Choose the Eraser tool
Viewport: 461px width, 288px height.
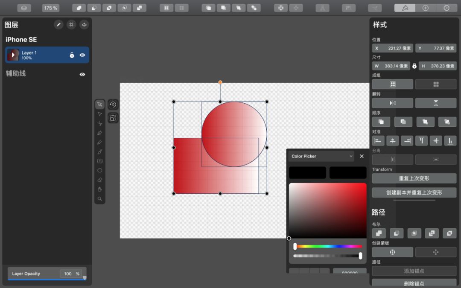pos(99,180)
